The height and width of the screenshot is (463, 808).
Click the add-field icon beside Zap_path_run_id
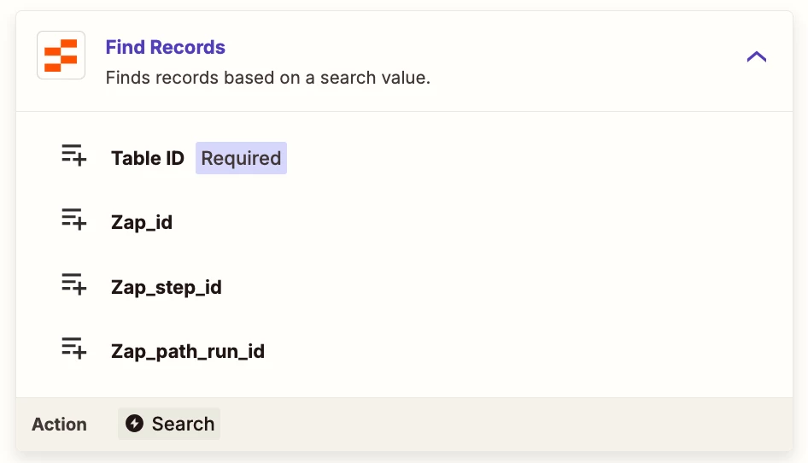73,348
